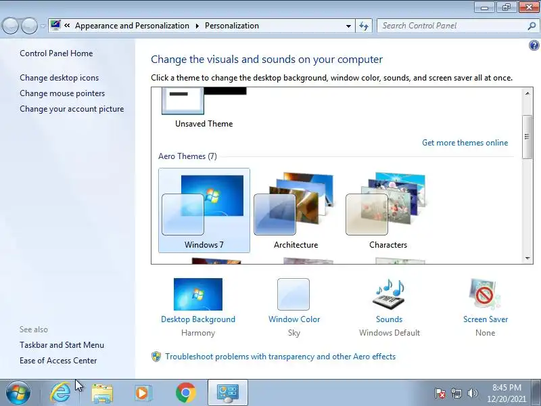Viewport: 541px width, 406px height.
Task: Open Sounds keyboard-notes icon
Action: click(390, 294)
